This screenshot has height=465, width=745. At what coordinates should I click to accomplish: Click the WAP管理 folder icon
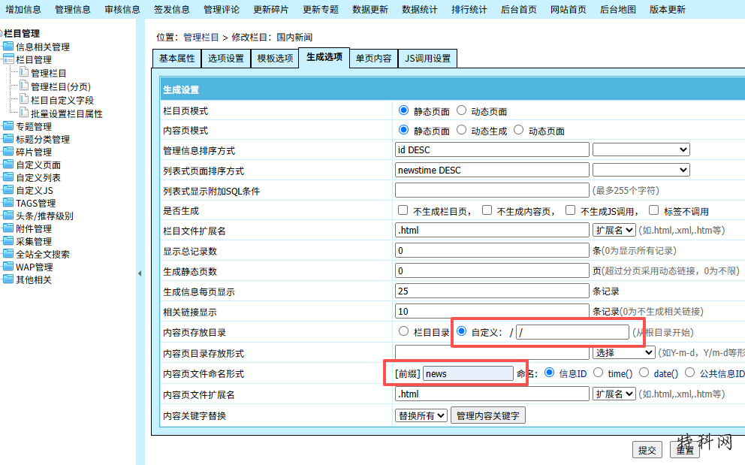[x=8, y=267]
